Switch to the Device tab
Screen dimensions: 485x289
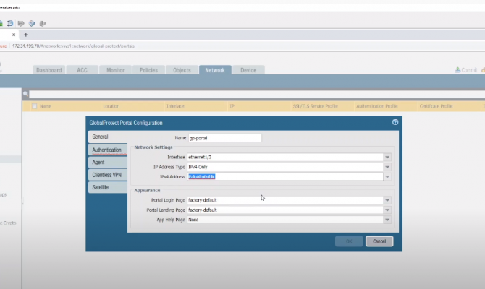[248, 70]
